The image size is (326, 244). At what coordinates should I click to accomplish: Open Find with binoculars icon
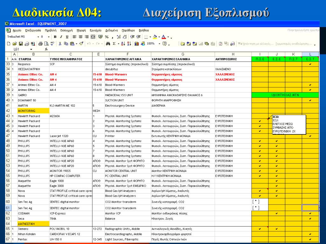coord(108,44)
